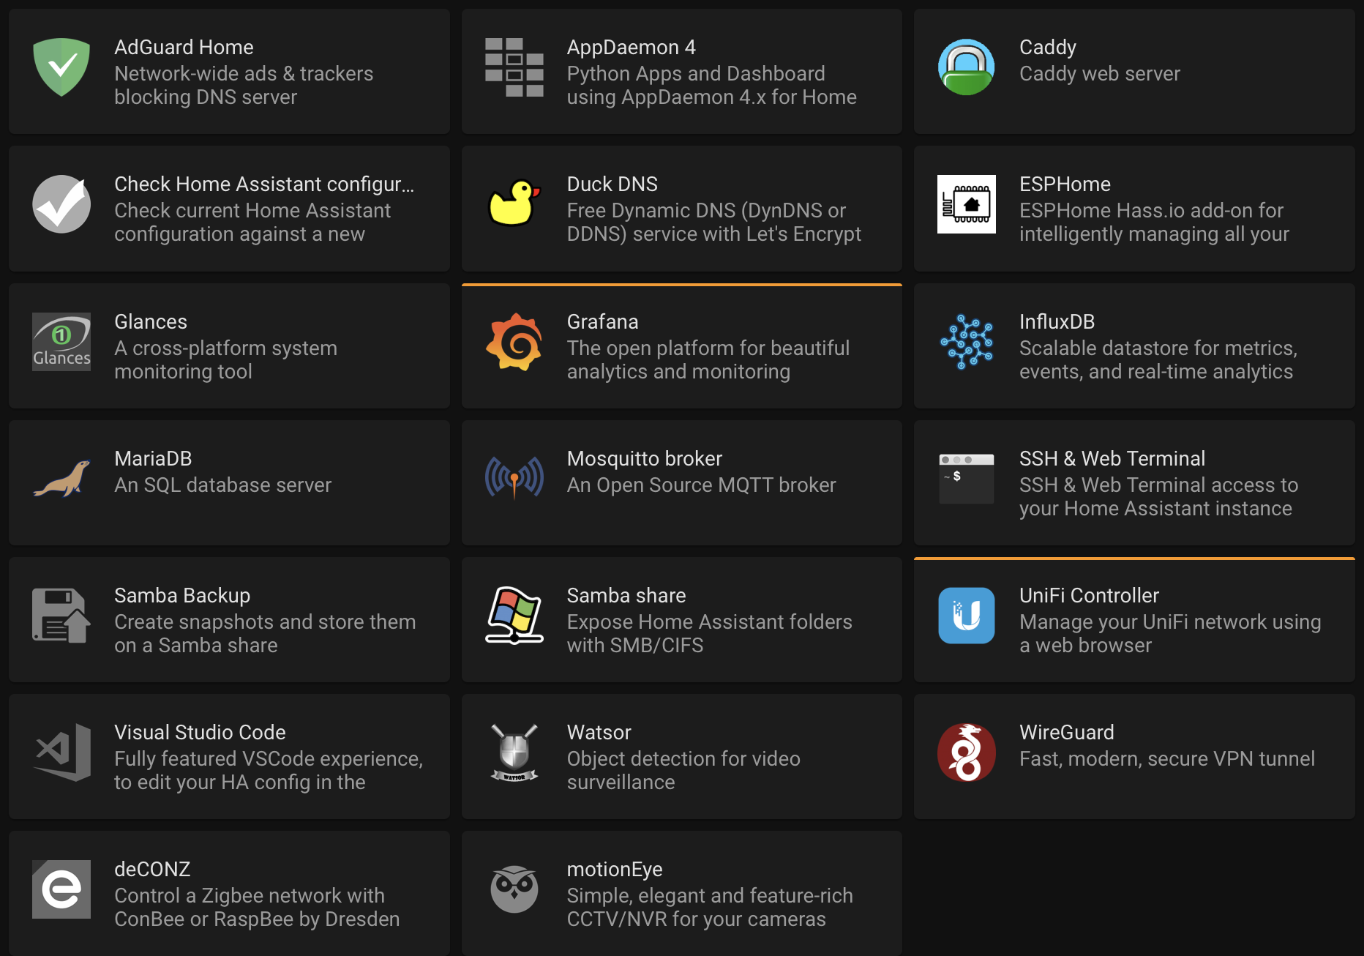1364x956 pixels.
Task: Click the Samba Backup floppy disk icon
Action: point(61,616)
